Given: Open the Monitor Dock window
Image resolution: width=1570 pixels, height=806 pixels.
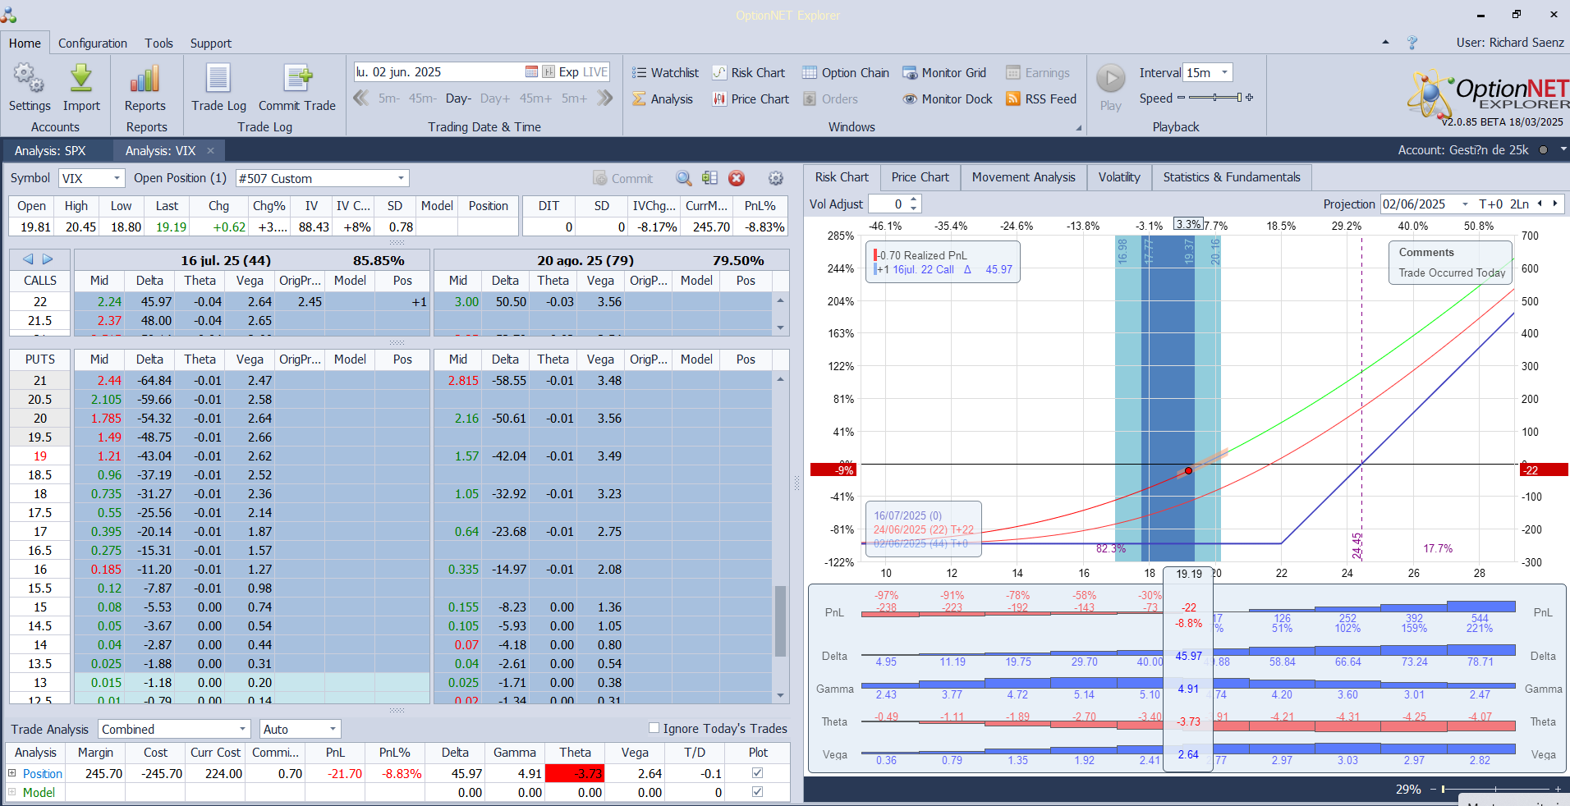Looking at the screenshot, I should point(948,99).
